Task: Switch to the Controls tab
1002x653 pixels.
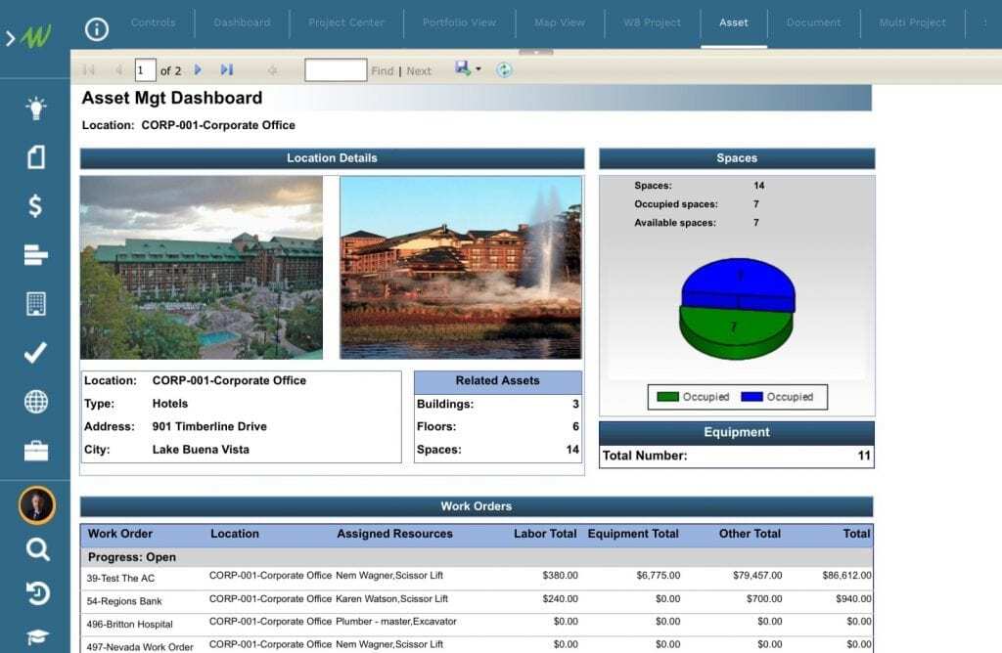Action: (153, 22)
